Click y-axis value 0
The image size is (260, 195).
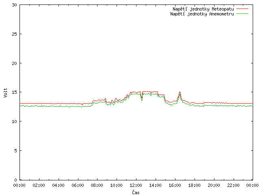[x=15, y=180]
